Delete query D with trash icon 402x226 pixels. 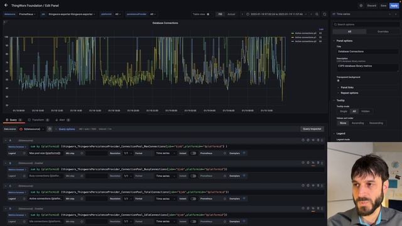pyautogui.click(x=318, y=208)
